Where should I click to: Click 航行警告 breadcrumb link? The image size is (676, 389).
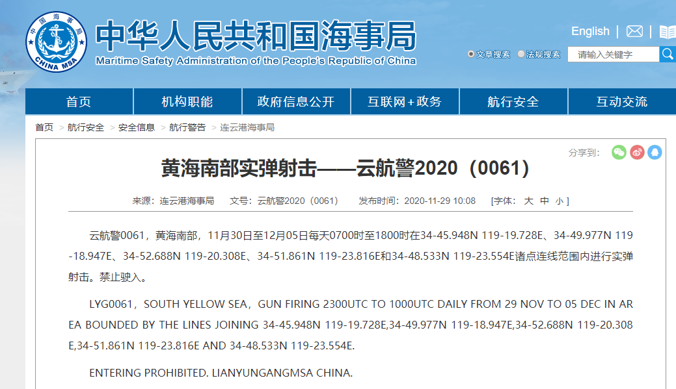(187, 127)
